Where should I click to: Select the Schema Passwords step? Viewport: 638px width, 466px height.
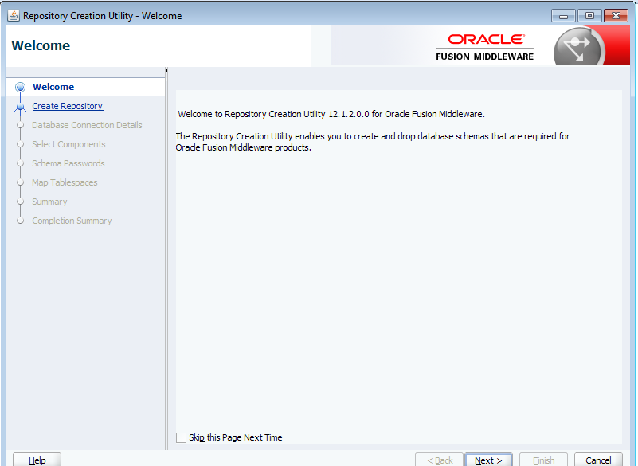pos(68,163)
